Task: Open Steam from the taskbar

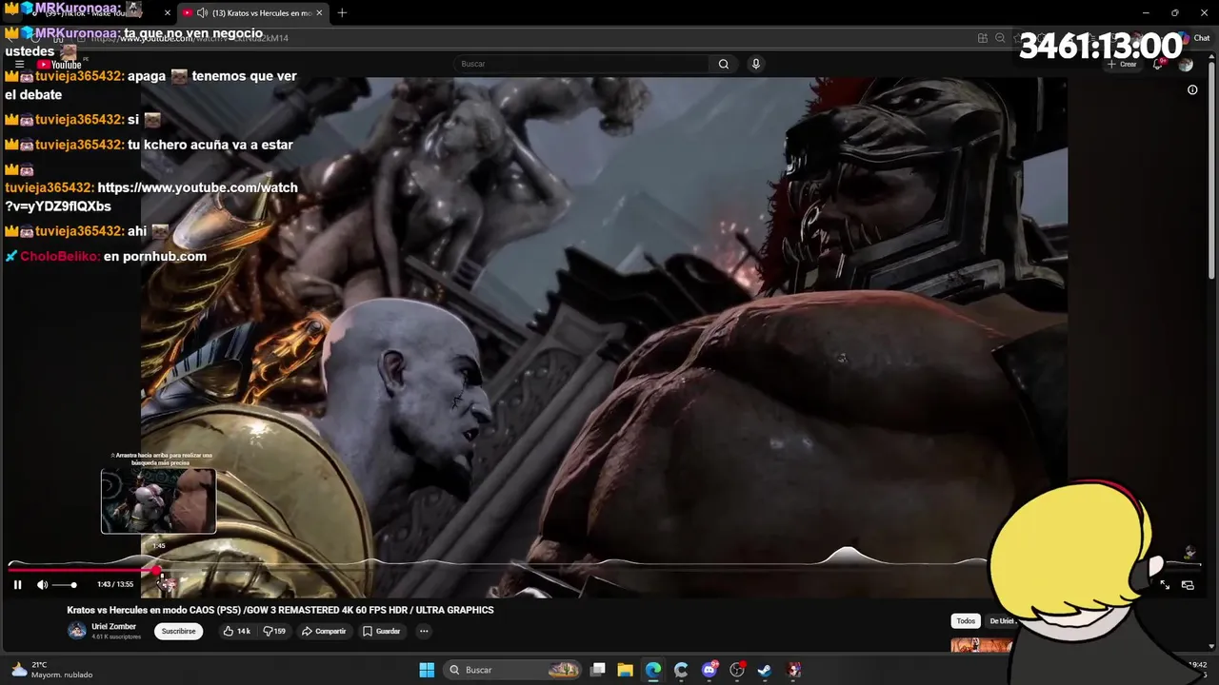Action: 765,670
